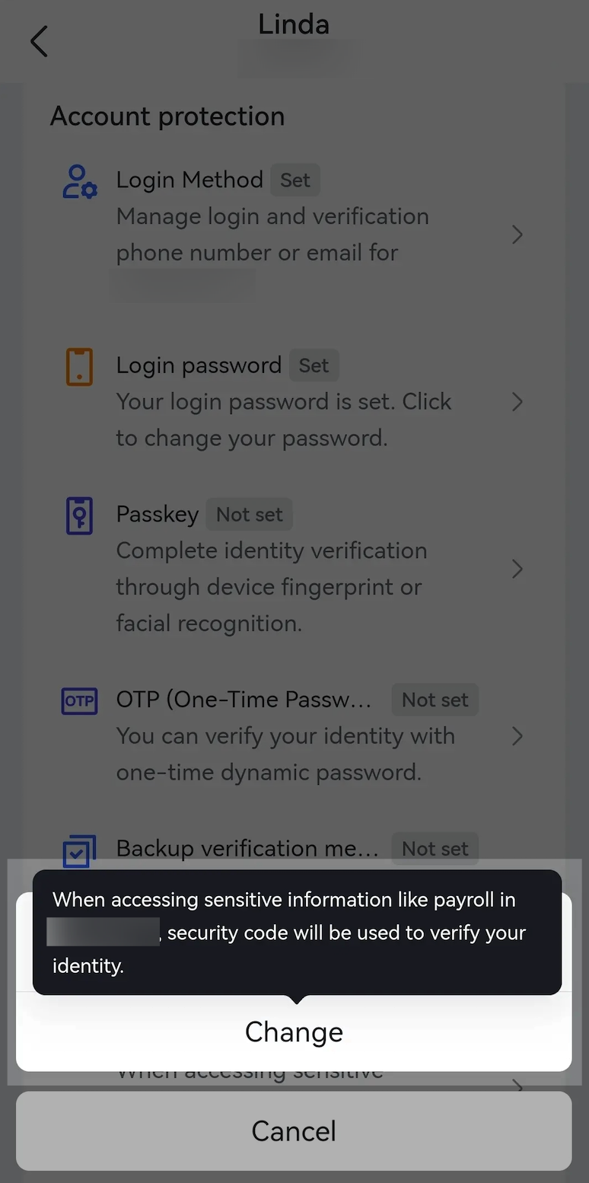This screenshot has width=589, height=1183.
Task: Click the Set badge beside Login Method
Action: point(295,180)
